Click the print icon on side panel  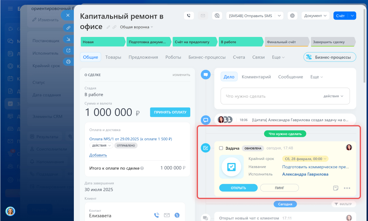(68, 62)
